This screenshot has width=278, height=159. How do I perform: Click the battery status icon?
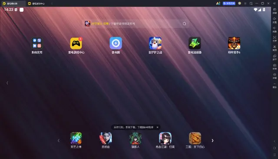coord(264,10)
